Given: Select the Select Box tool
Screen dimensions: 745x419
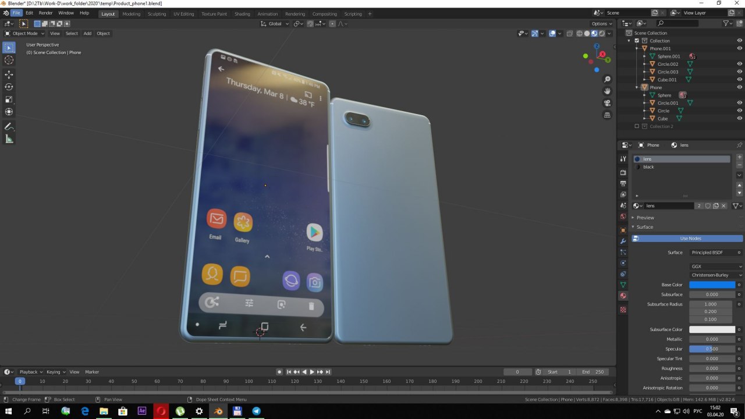Looking at the screenshot, I should 9,48.
